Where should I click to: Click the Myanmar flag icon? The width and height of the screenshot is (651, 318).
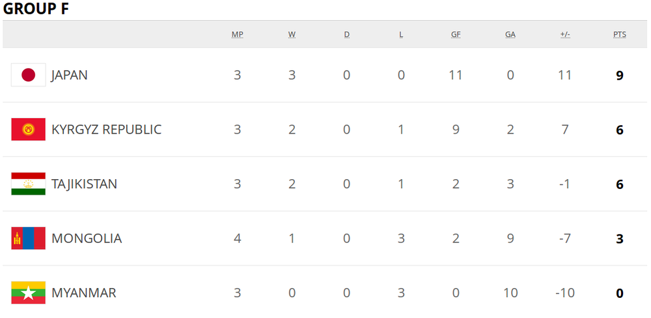click(28, 293)
